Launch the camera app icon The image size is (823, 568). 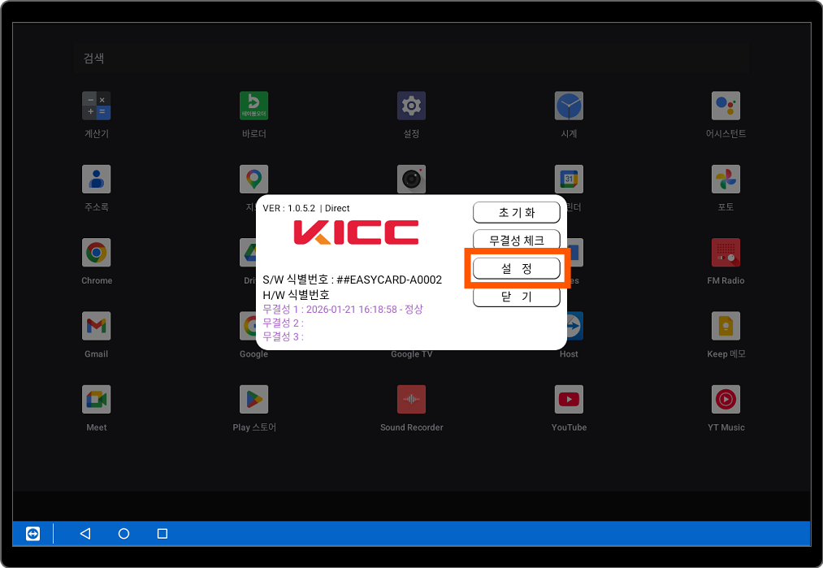411,179
